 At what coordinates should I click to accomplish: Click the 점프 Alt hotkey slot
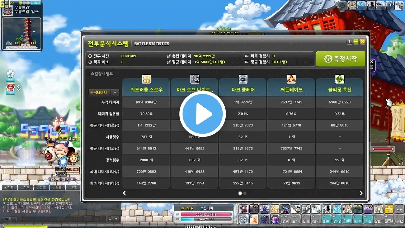click(296, 219)
